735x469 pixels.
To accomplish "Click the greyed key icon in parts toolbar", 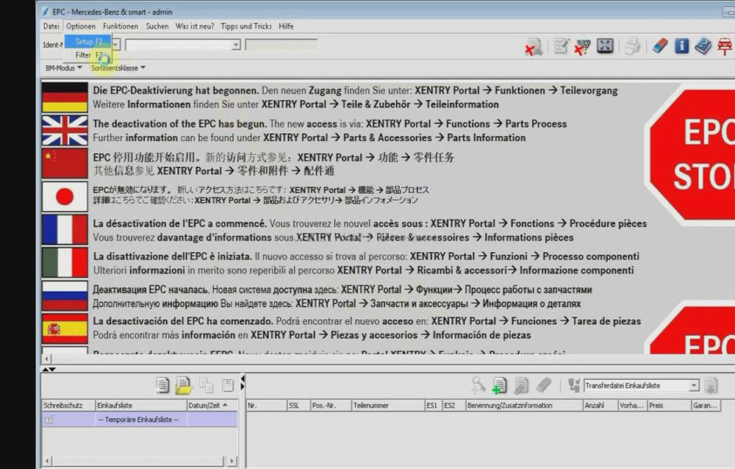I will 478,385.
